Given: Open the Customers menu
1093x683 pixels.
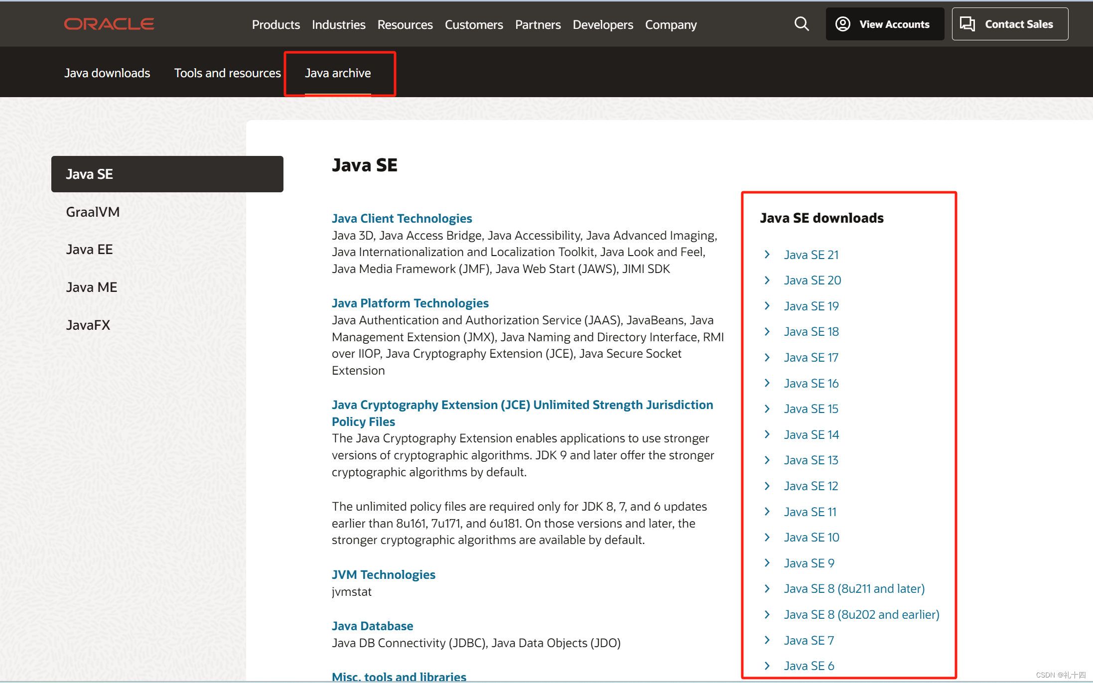Looking at the screenshot, I should [x=474, y=24].
